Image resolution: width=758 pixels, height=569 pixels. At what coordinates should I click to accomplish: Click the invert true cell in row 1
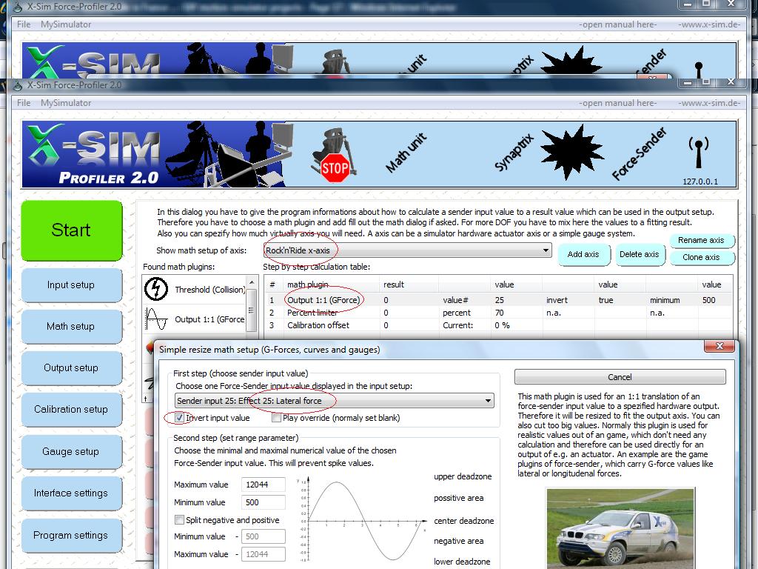tap(620, 300)
